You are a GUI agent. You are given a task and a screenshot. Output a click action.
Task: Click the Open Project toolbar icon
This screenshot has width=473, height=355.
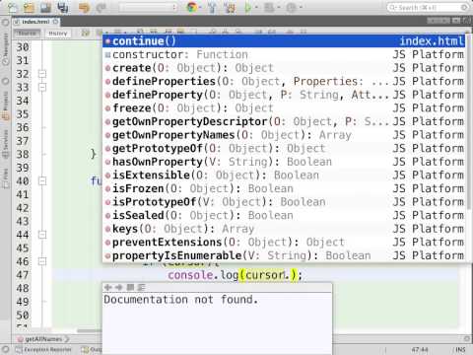pyautogui.click(x=46, y=7)
